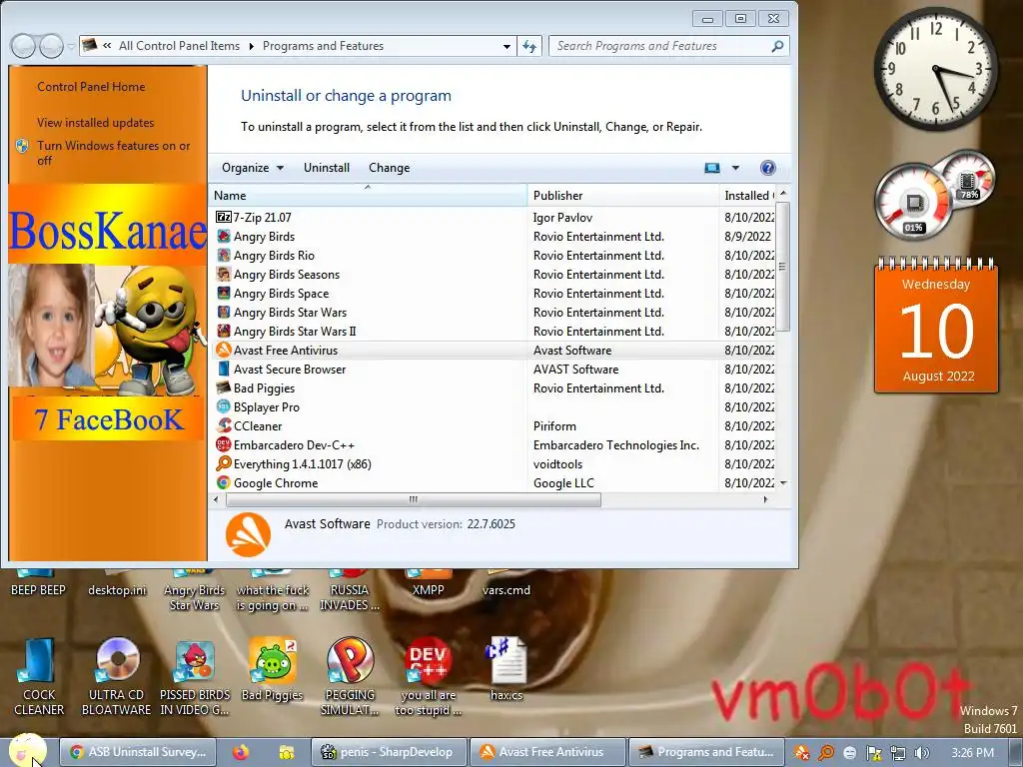Click the change view icon
This screenshot has height=767, width=1023.
[x=711, y=168]
